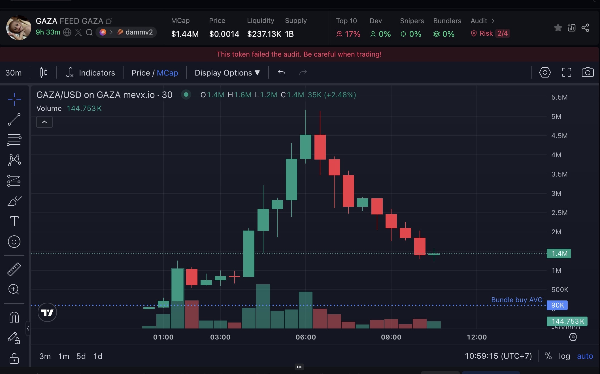This screenshot has height=374, width=600.
Task: Open timezone menu at 10:59:15 (UTC+7)
Action: pos(498,356)
